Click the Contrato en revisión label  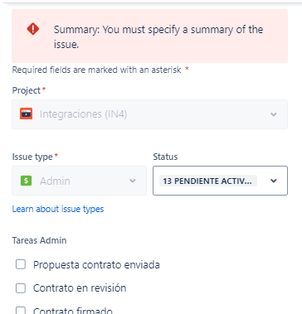click(80, 288)
